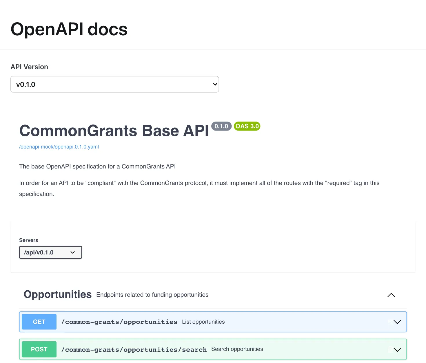Click the 'OpenAPI docs' page heading
426x363 pixels.
pyautogui.click(x=69, y=29)
